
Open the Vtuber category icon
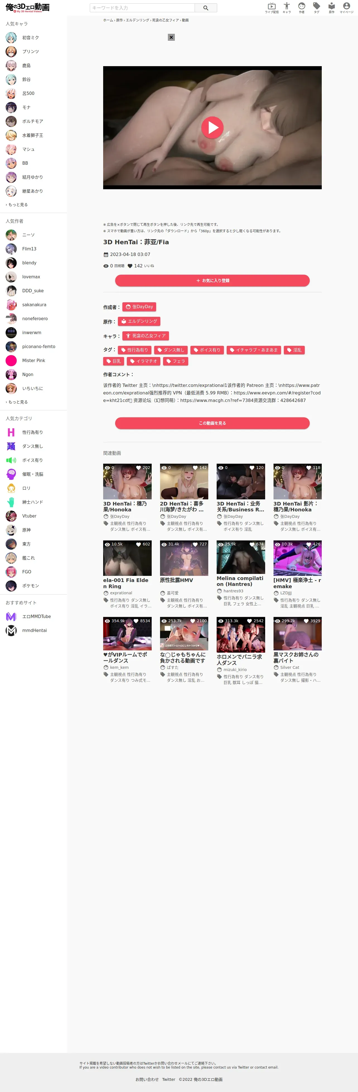point(11,516)
